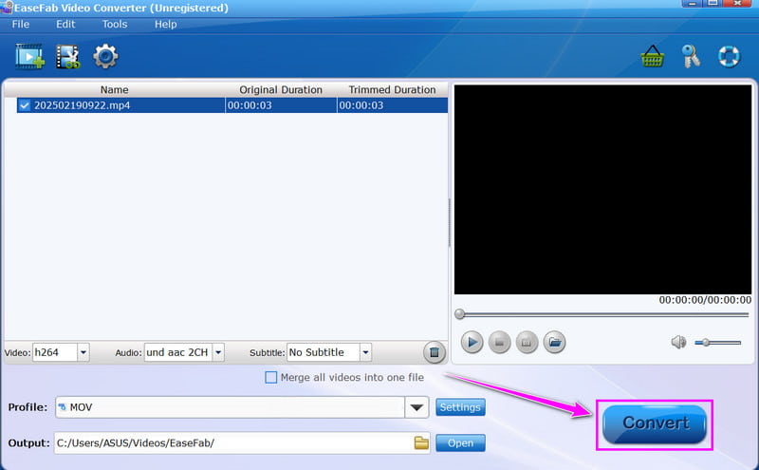Click the yellow output folder browse icon
759x470 pixels.
(x=421, y=442)
